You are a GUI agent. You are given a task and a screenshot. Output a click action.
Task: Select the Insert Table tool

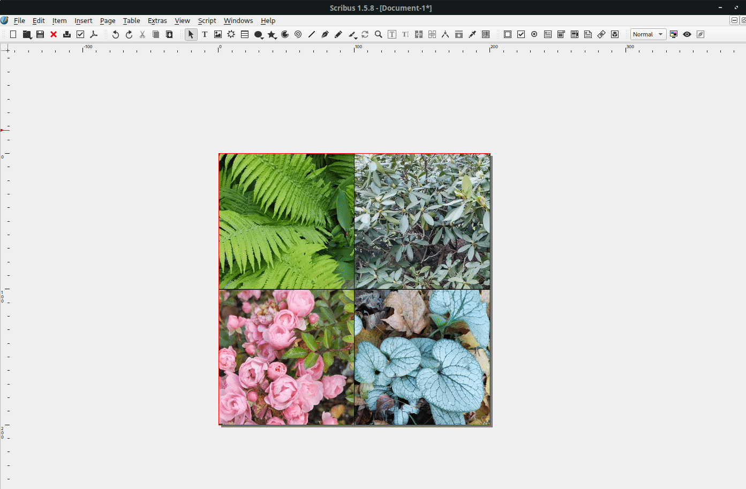point(244,34)
